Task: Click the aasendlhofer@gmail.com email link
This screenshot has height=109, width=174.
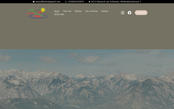Action: click(x=48, y=2)
